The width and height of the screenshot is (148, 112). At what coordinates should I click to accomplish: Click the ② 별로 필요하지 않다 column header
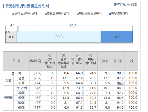[63, 61]
